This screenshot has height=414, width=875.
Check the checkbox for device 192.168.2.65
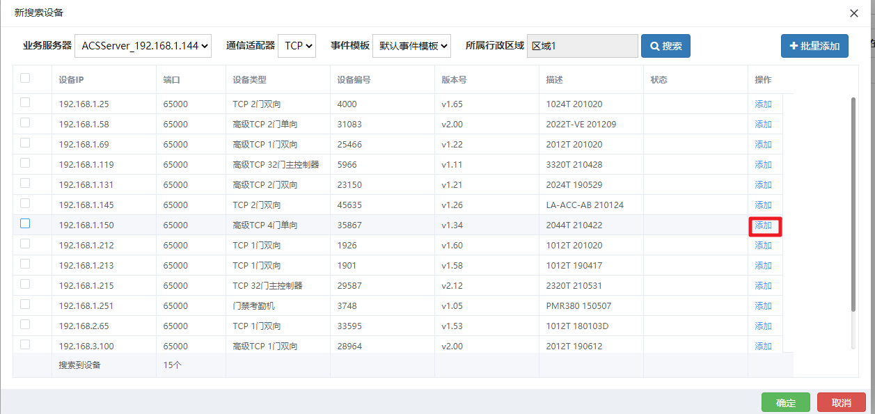[x=25, y=326]
